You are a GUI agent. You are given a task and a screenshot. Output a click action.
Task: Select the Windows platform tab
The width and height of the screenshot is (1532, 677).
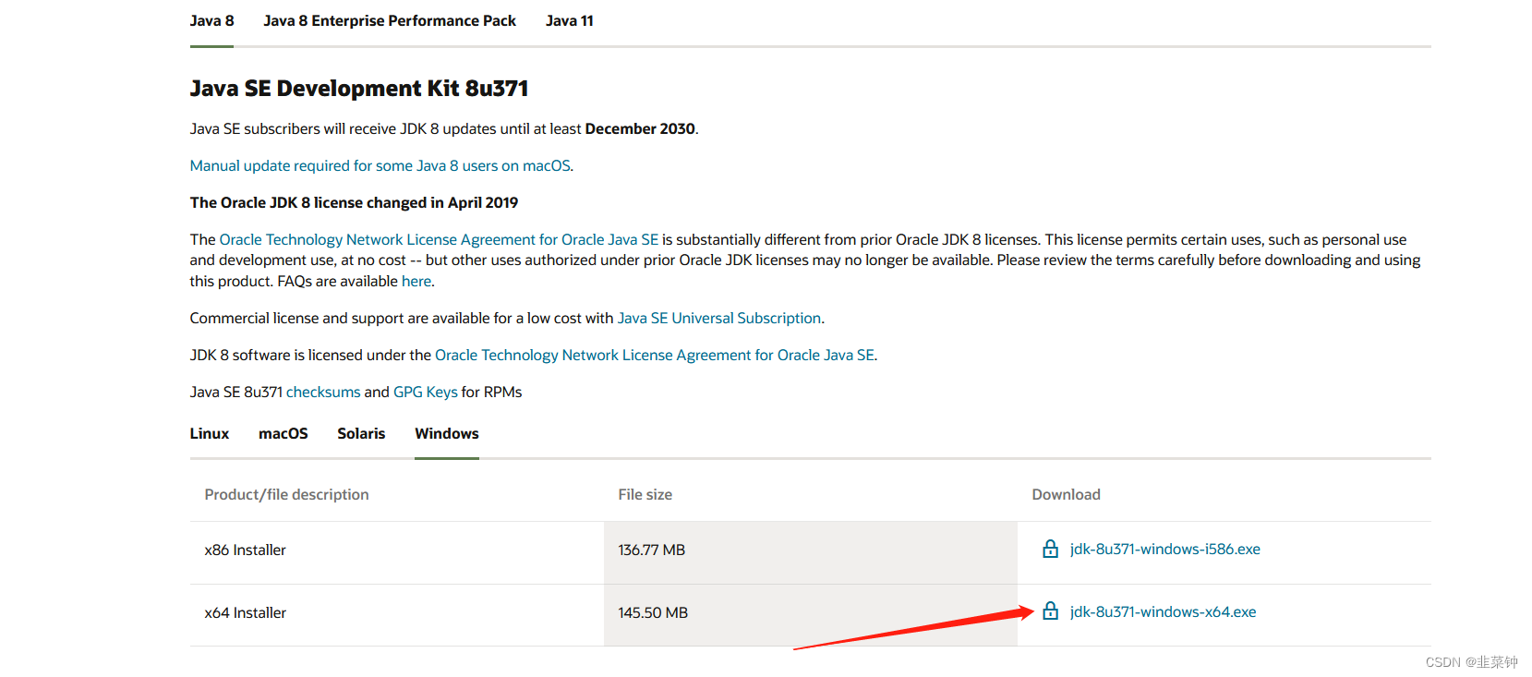[x=447, y=433]
